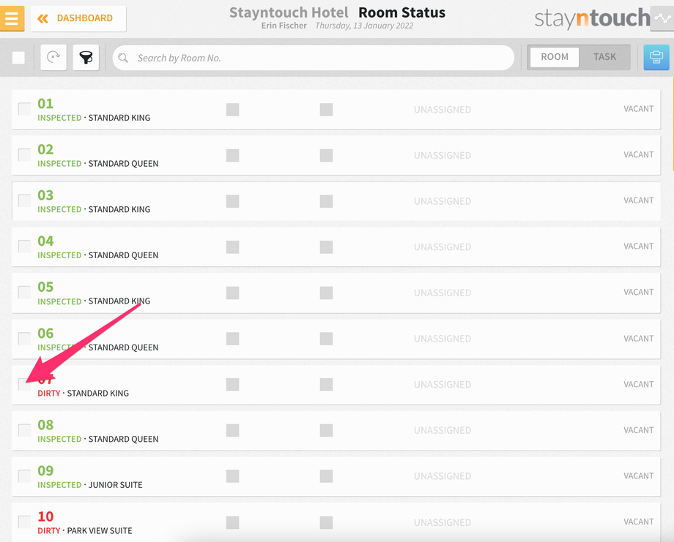Tick the select-all rooms checkbox
This screenshot has width=674, height=542.
tap(18, 58)
